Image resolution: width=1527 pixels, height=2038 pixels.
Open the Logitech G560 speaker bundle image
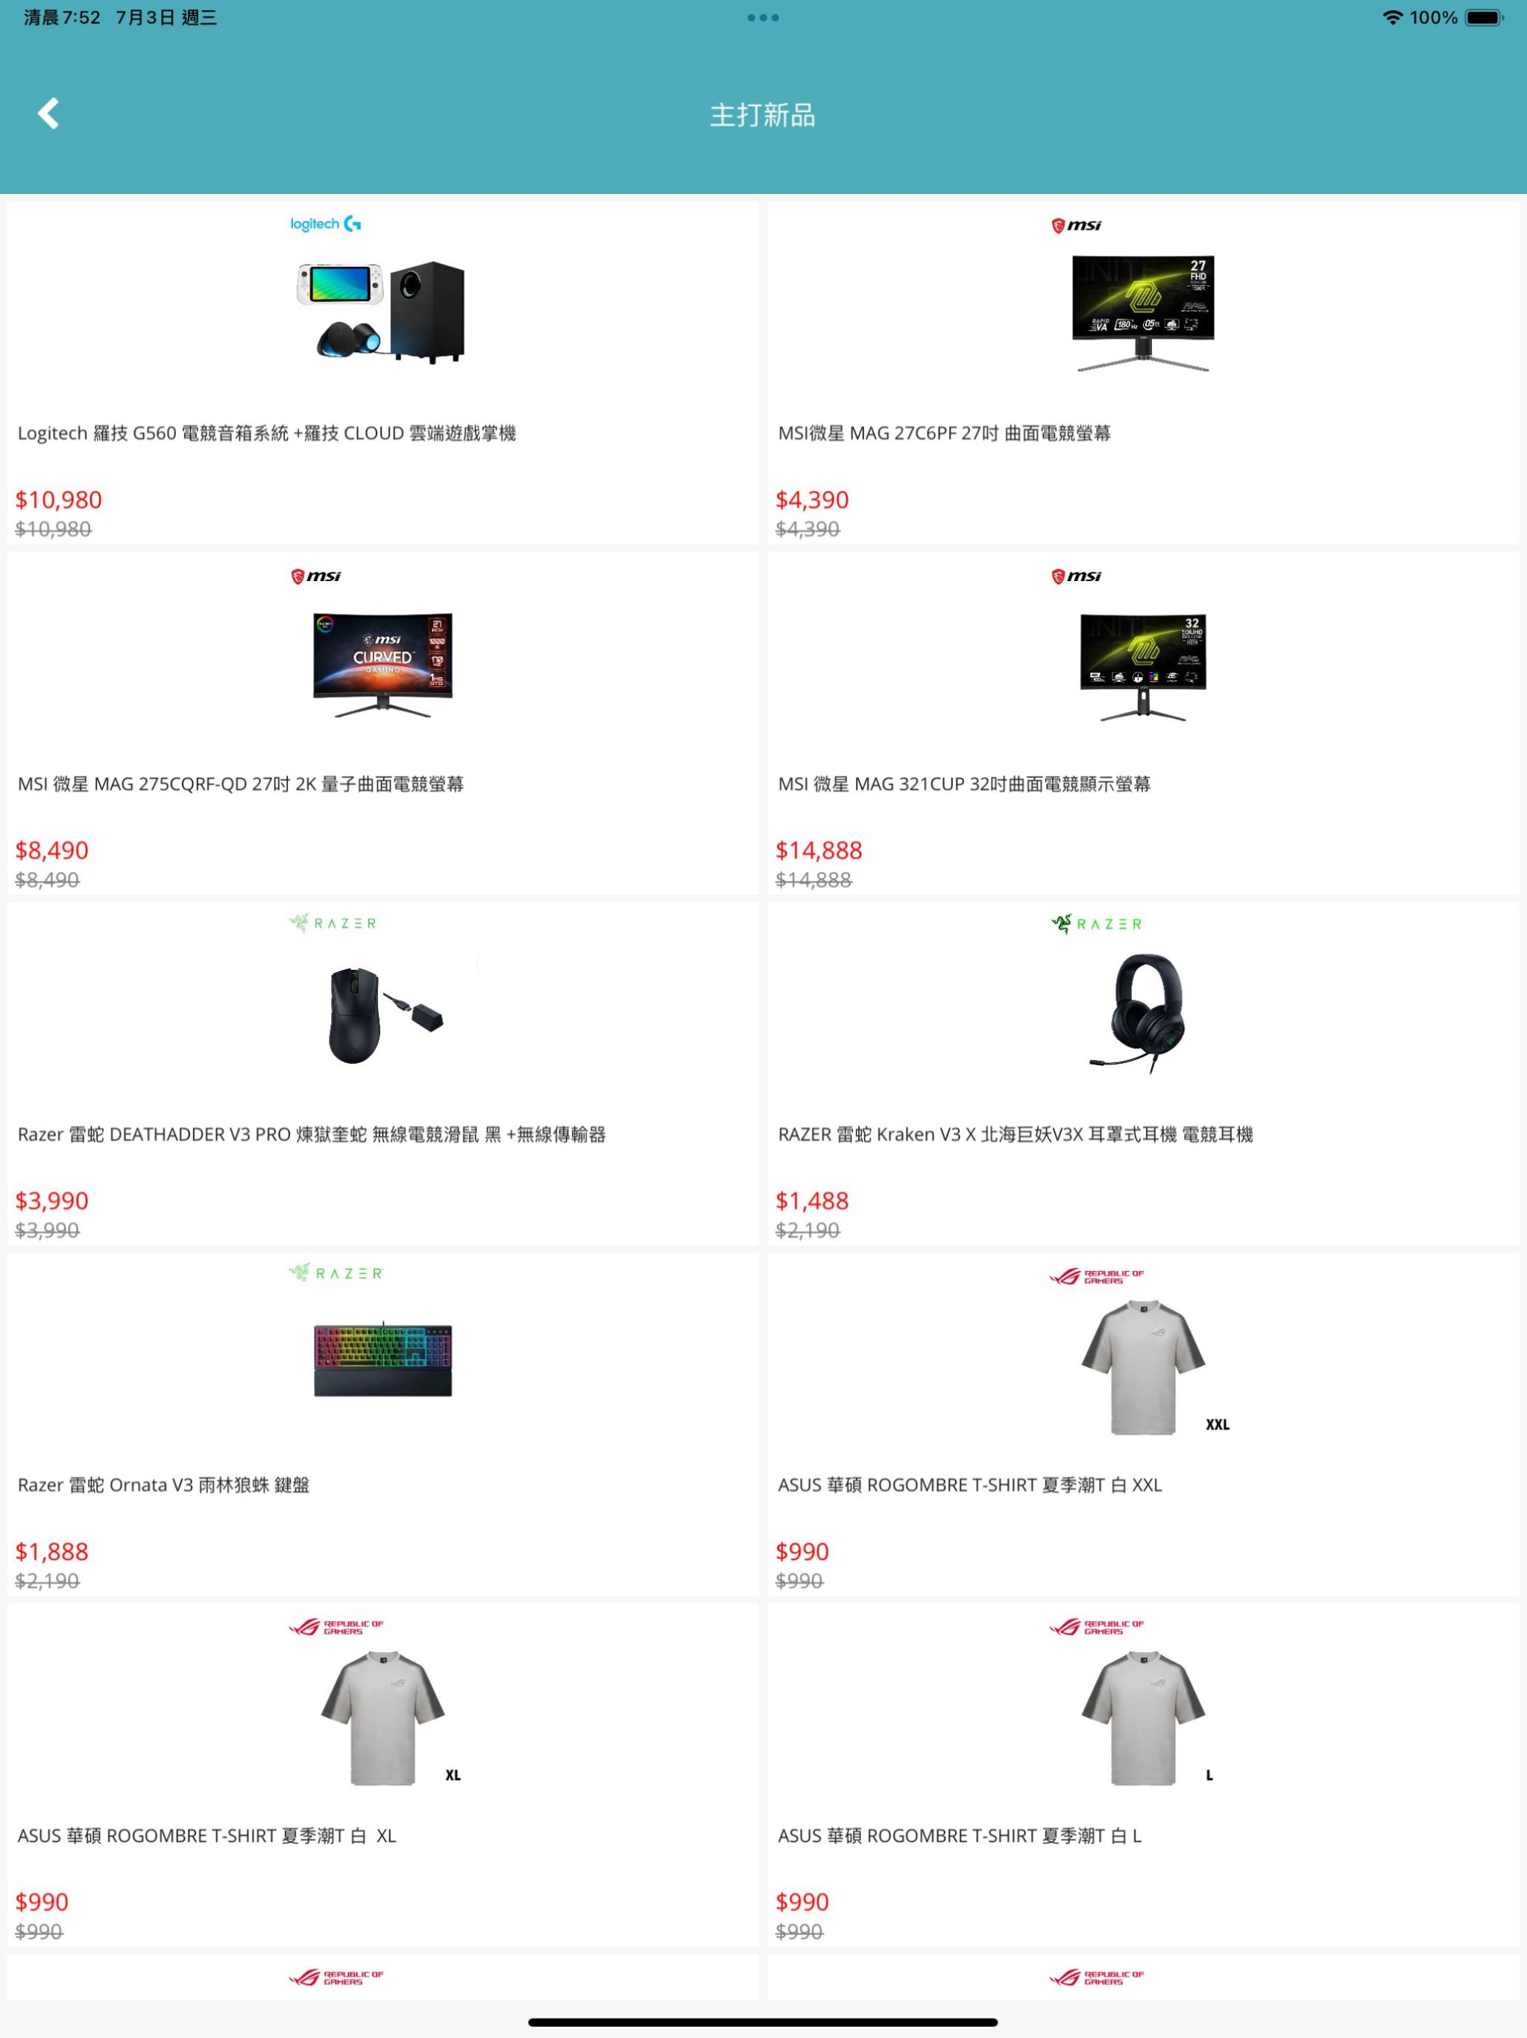(381, 311)
